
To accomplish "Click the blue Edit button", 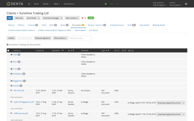I will tap(10, 18).
